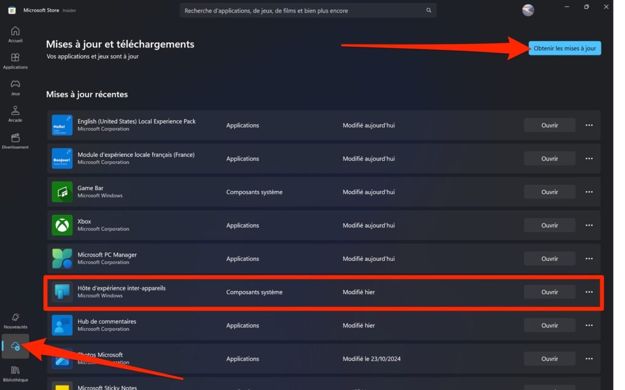
Task: Click the Module d'expérience locale français icon
Action: [x=62, y=158]
